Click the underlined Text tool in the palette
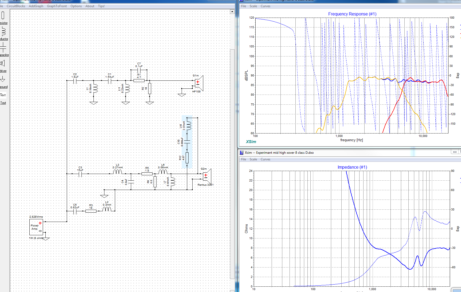The image size is (461, 292). click(3, 103)
